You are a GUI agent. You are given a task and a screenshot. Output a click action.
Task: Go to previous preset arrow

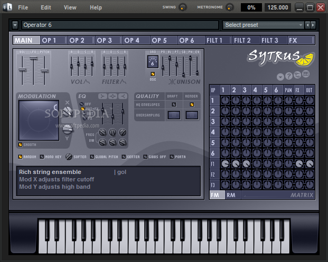pyautogui.click(x=307, y=25)
